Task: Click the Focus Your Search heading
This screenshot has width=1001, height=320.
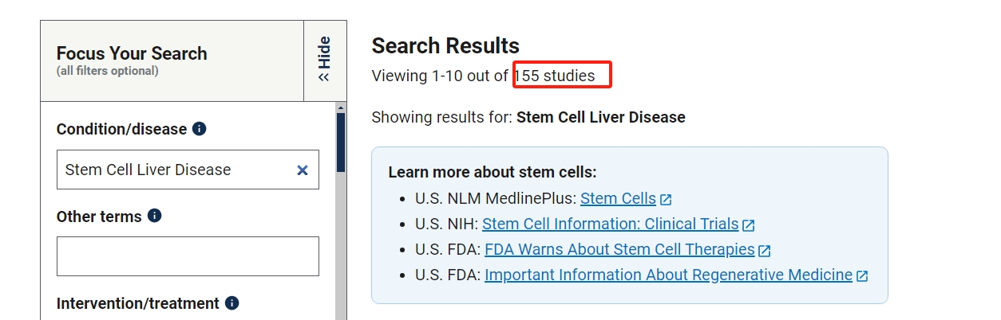Action: (132, 53)
